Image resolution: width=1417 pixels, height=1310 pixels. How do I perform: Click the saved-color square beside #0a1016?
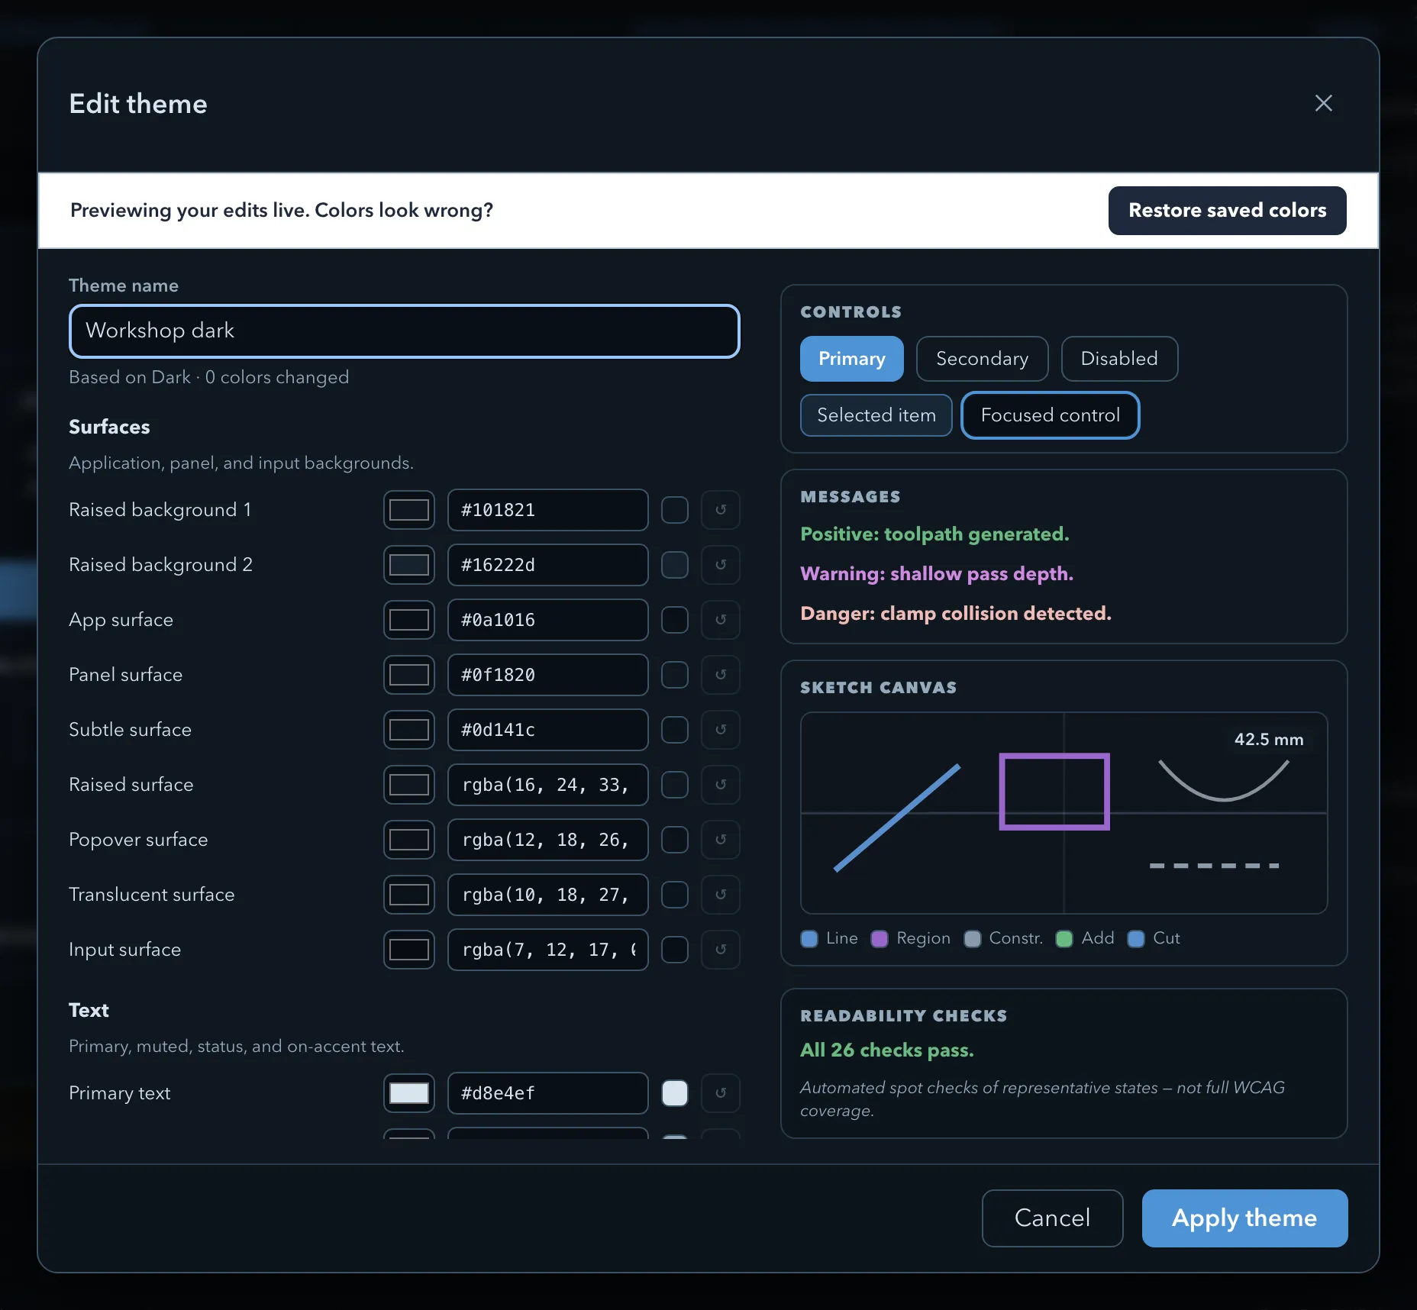675,620
